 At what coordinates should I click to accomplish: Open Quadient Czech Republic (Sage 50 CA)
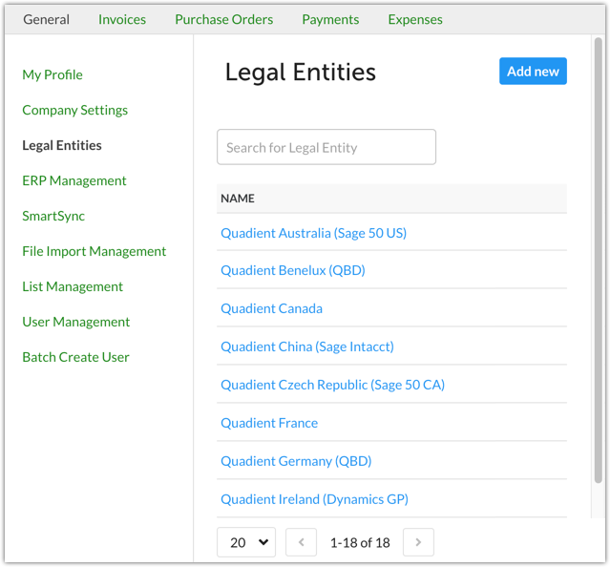coord(332,385)
